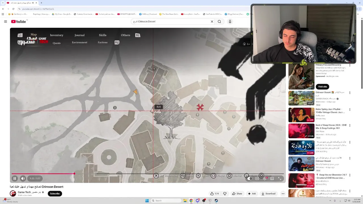The width and height of the screenshot is (363, 204).
Task: Open the Ask AI button
Action: click(252, 194)
